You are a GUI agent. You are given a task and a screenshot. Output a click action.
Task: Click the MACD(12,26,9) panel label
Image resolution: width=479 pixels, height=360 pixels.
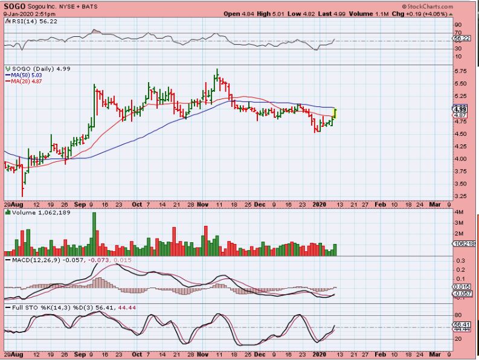[36, 260]
